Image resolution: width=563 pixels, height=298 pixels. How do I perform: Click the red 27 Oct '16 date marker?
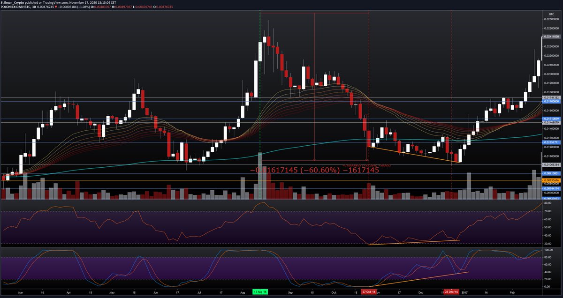(x=369, y=291)
